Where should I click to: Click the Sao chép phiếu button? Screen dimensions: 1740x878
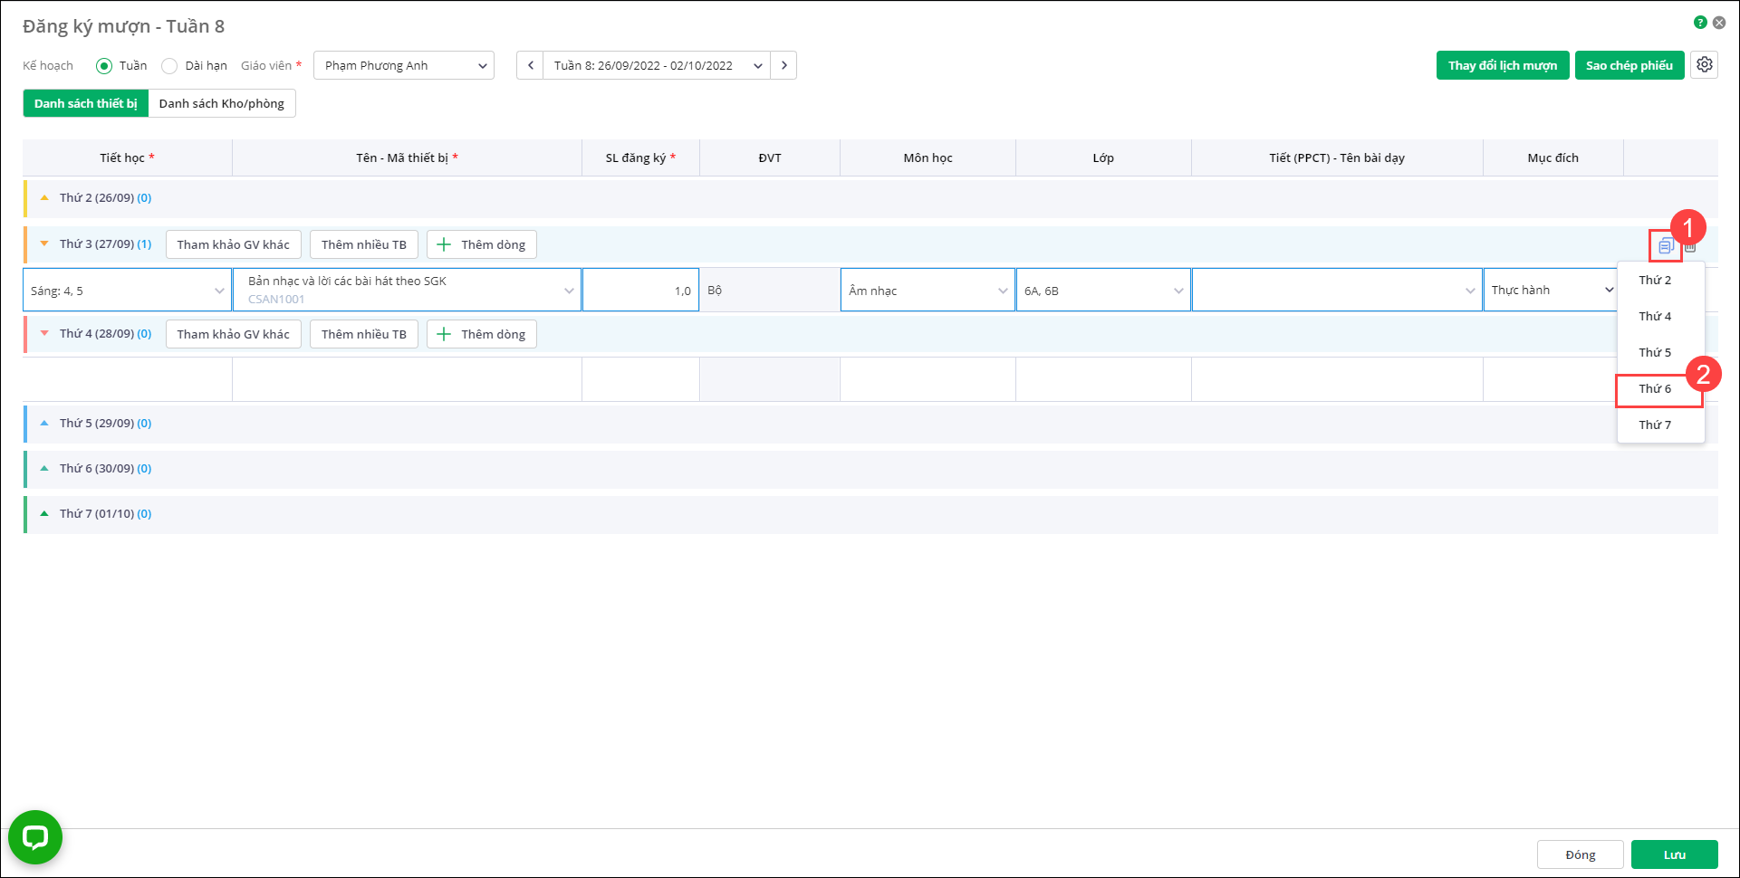[1629, 65]
